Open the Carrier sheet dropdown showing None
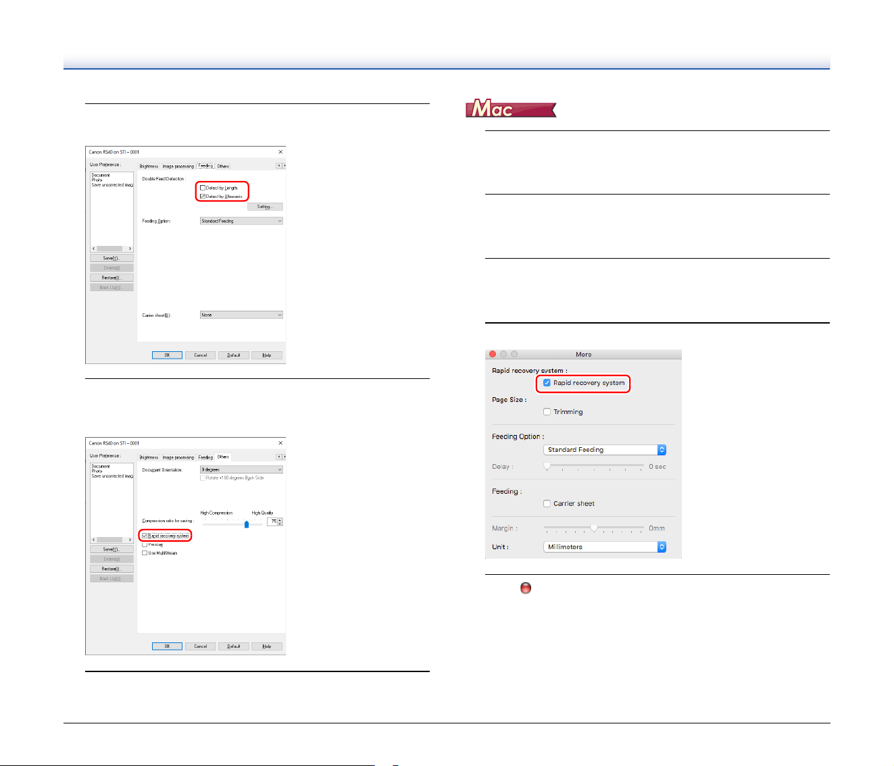The height and width of the screenshot is (766, 894). coord(241,315)
